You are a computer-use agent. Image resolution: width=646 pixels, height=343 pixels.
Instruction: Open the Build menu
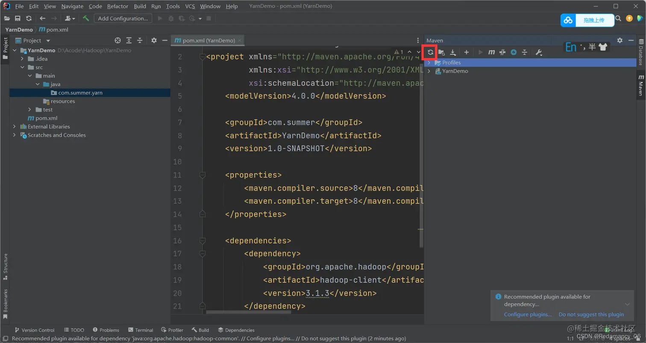(x=140, y=6)
